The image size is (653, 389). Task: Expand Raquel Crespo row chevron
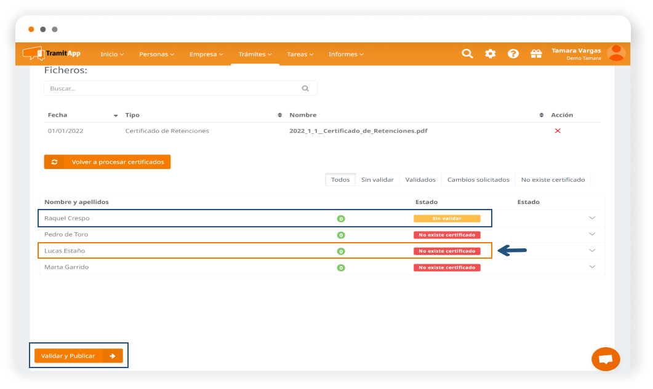pos(592,218)
